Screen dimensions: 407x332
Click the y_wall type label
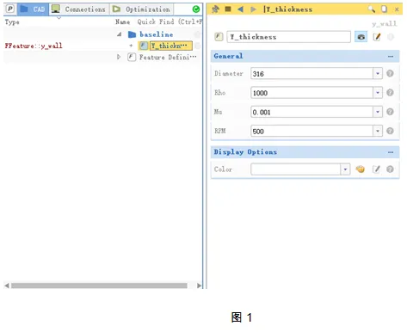pos(385,23)
